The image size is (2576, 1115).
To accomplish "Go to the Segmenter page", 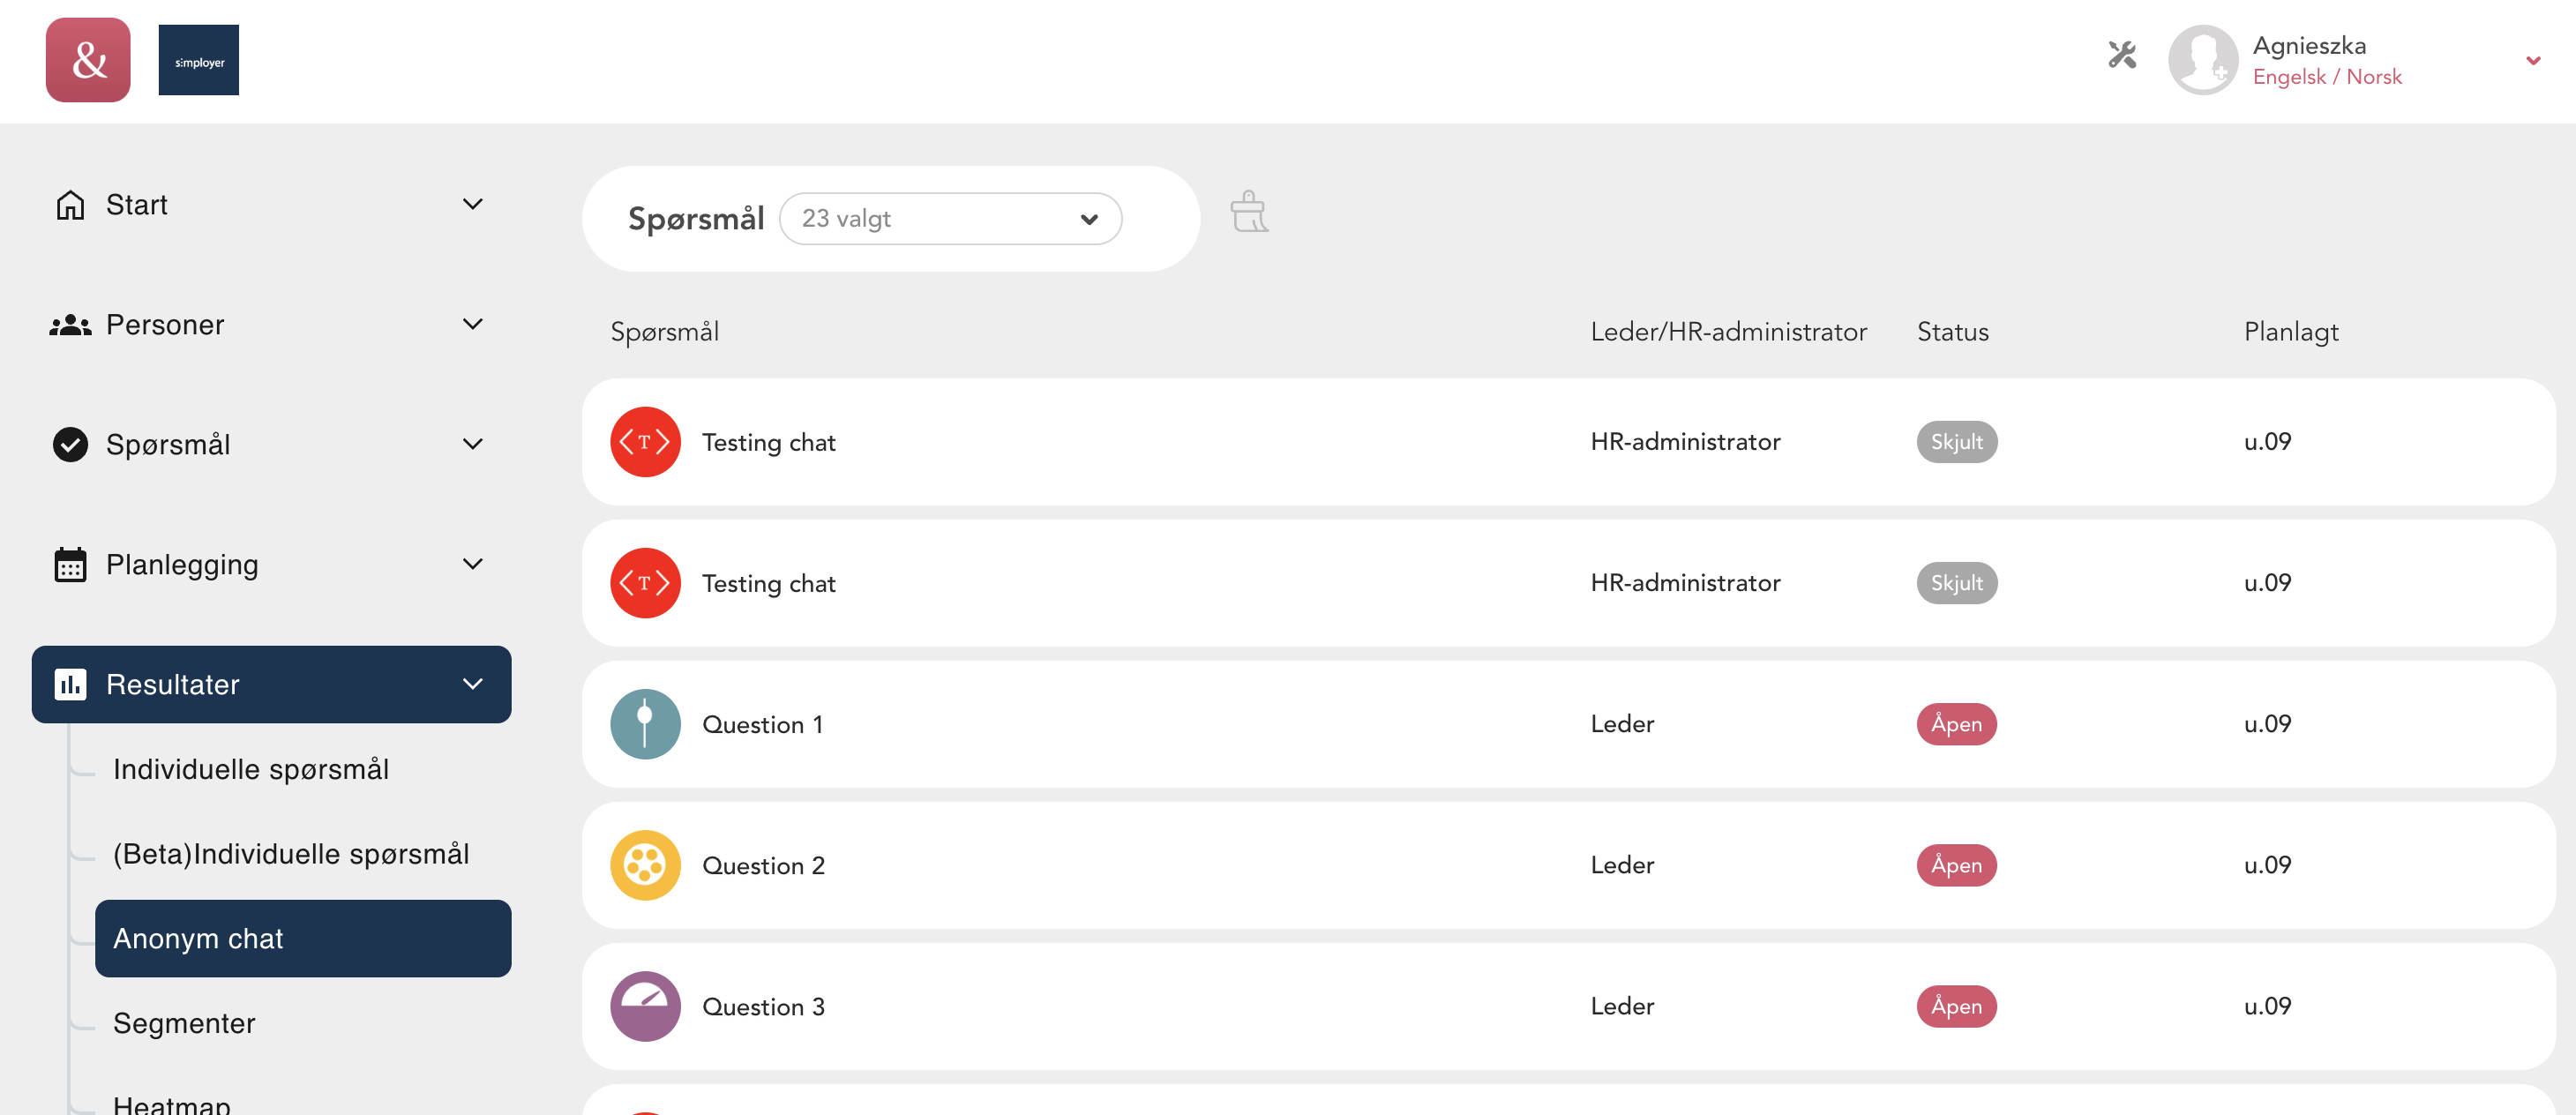I will [184, 1023].
